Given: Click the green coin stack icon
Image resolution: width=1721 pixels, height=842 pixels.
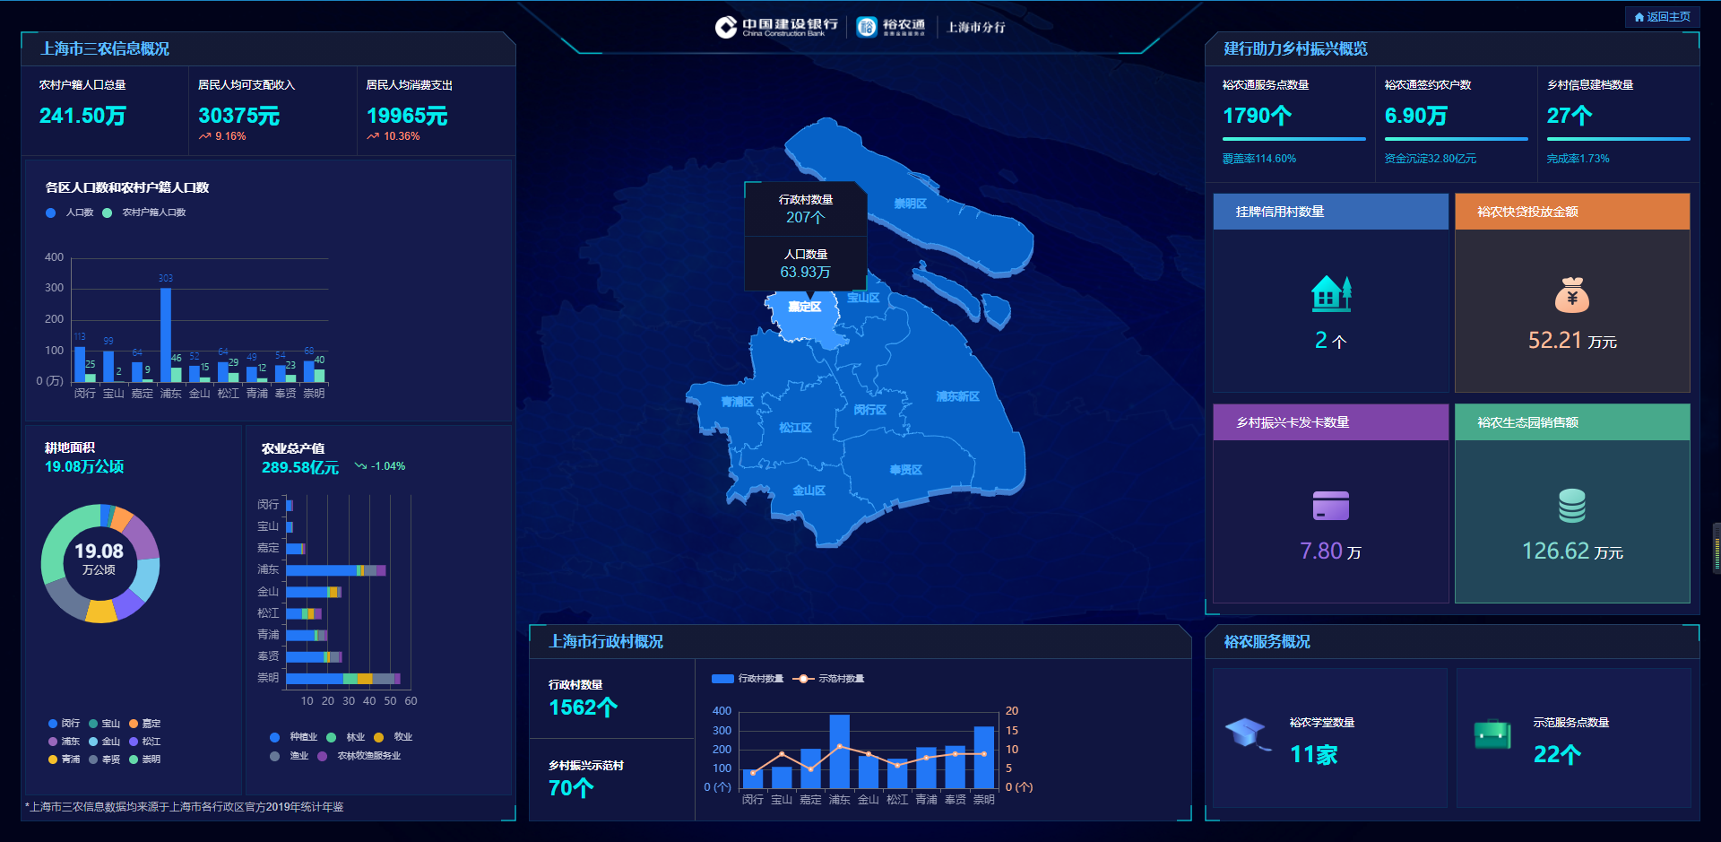Looking at the screenshot, I should tap(1571, 506).
